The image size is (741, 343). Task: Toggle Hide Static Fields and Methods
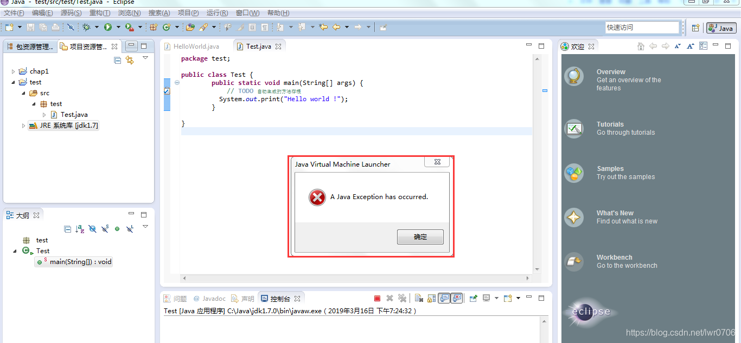click(x=105, y=229)
